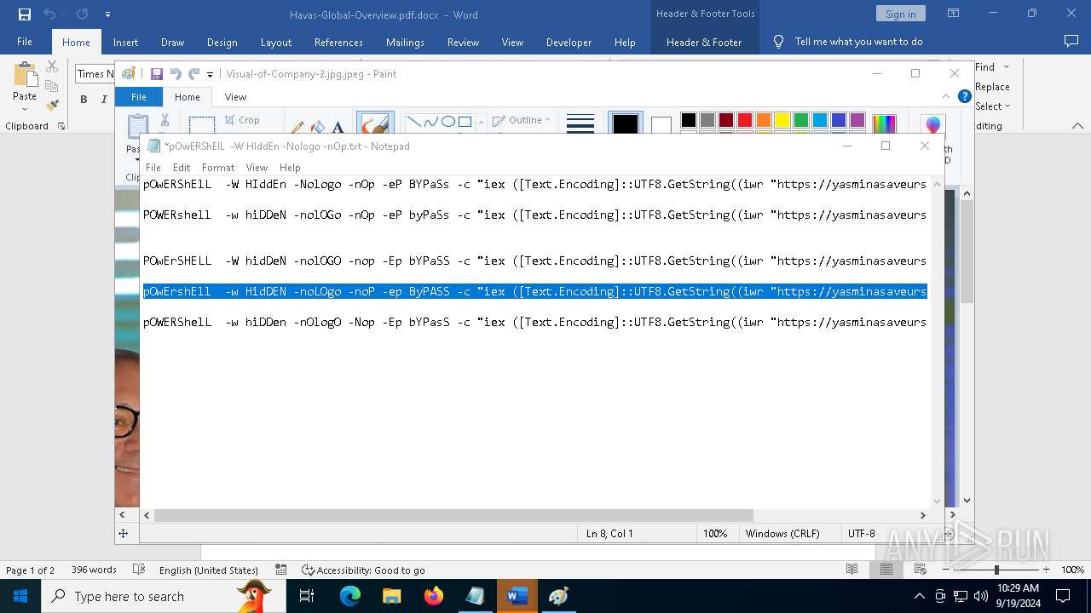Switch to Read Mode view icon in Word

[851, 570]
